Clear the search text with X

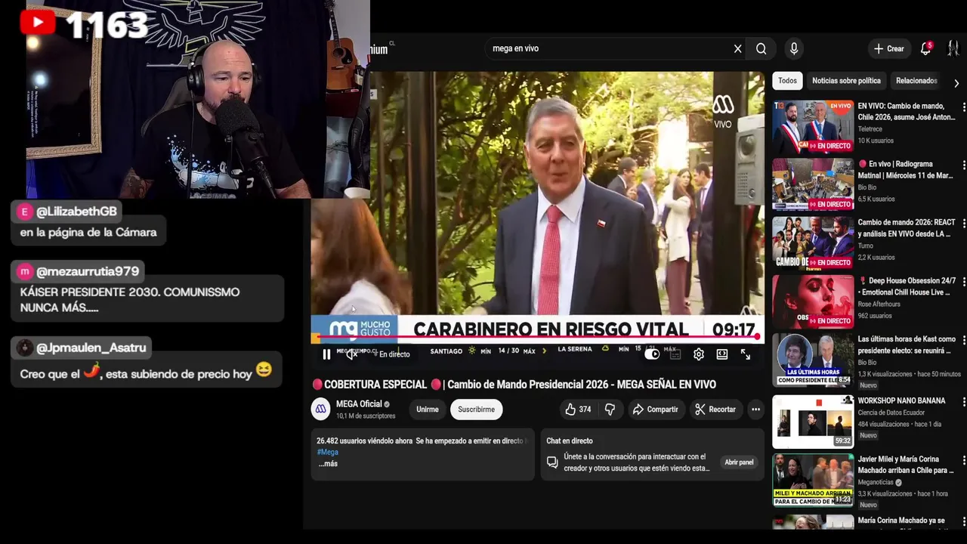click(738, 48)
